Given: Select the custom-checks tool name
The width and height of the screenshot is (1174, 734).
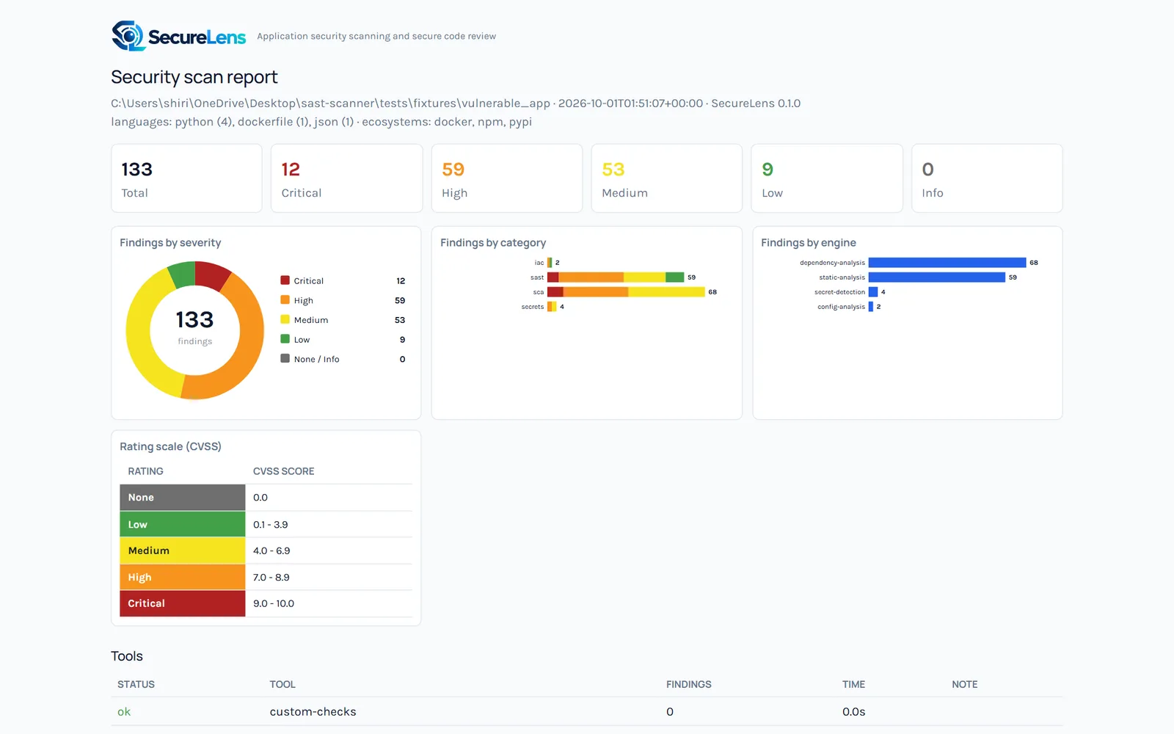Looking at the screenshot, I should tap(313, 711).
